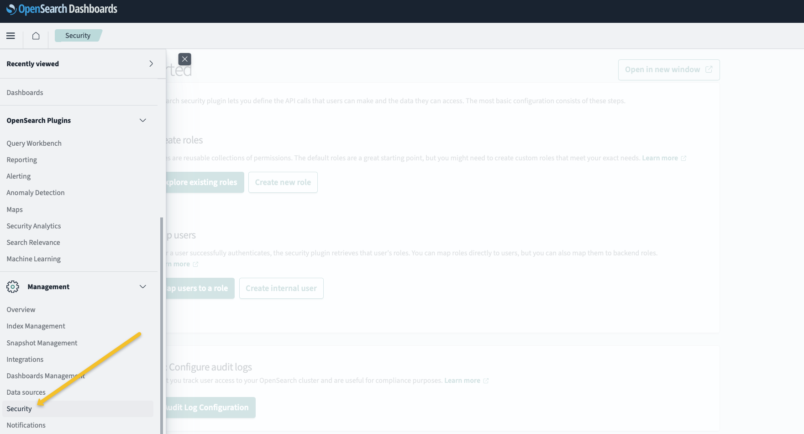804x434 pixels.
Task: Open Learn more link for audit logs
Action: point(466,381)
